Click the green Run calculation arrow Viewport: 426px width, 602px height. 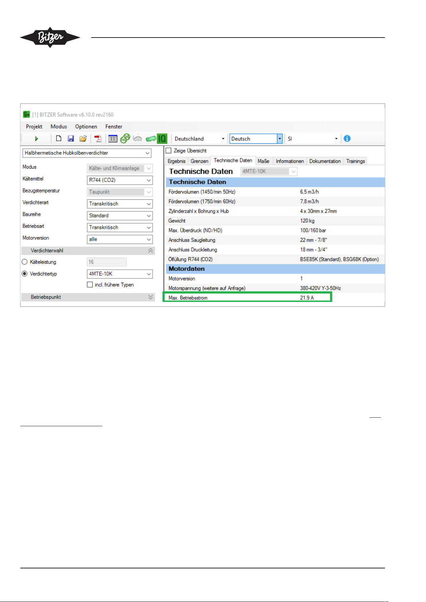pyautogui.click(x=36, y=139)
